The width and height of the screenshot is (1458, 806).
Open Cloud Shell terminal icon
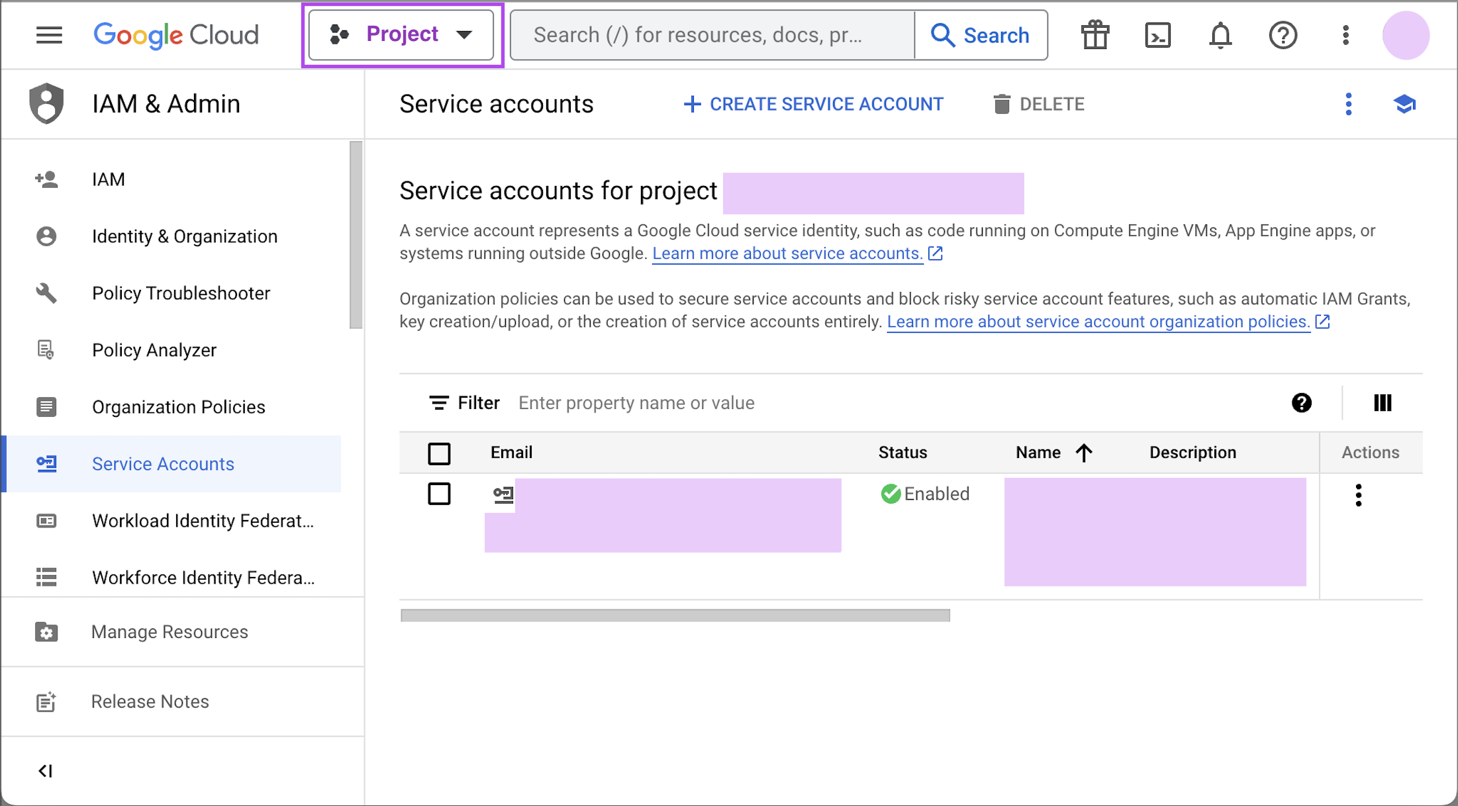tap(1158, 35)
